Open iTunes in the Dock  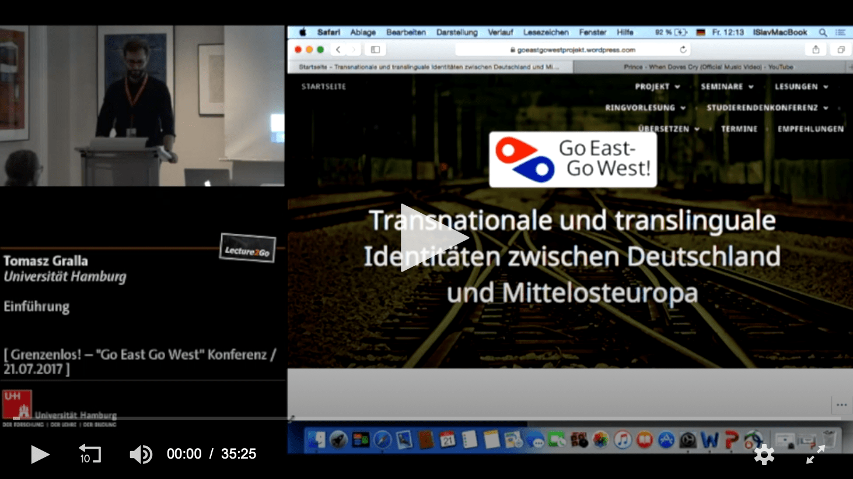(x=623, y=439)
